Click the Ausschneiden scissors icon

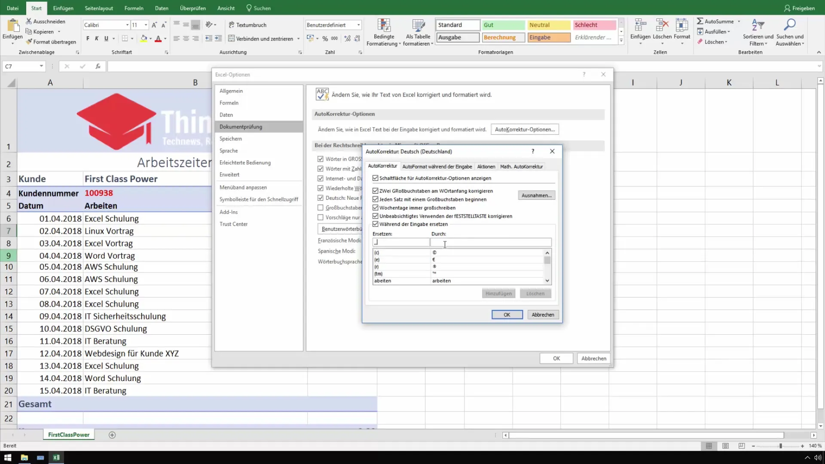29,21
